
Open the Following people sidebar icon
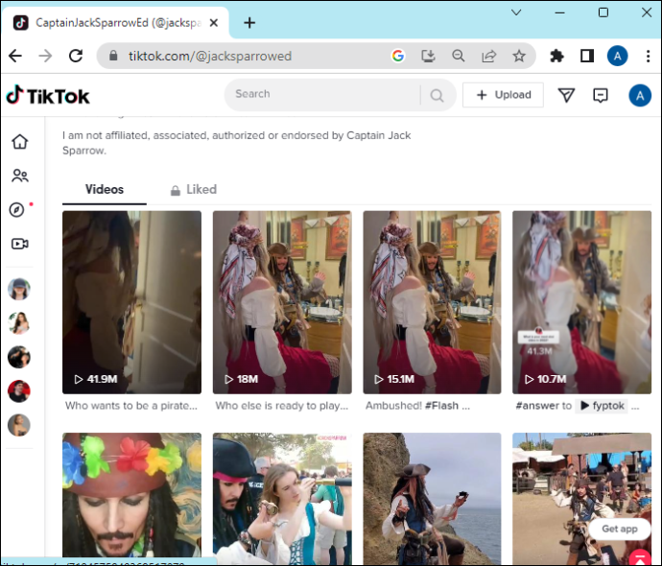[x=19, y=176]
